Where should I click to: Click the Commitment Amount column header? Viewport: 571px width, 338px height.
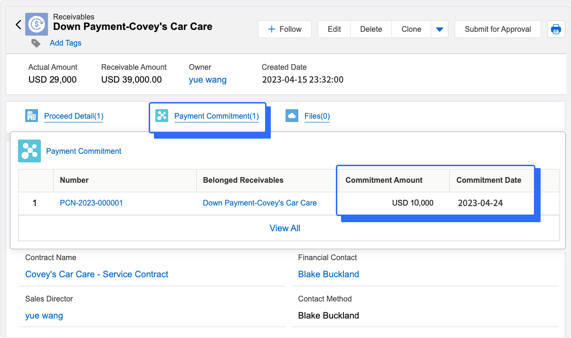pos(384,180)
